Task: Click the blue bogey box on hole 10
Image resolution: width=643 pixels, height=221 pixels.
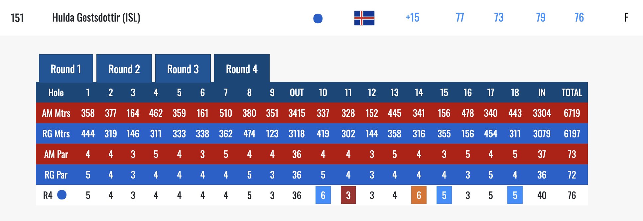Action: pos(323,195)
